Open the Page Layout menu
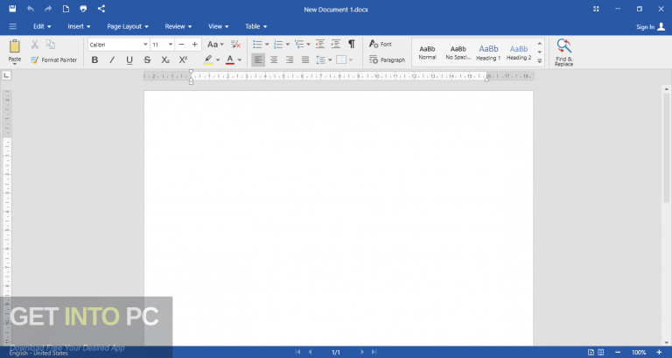The image size is (672, 358). (x=128, y=26)
